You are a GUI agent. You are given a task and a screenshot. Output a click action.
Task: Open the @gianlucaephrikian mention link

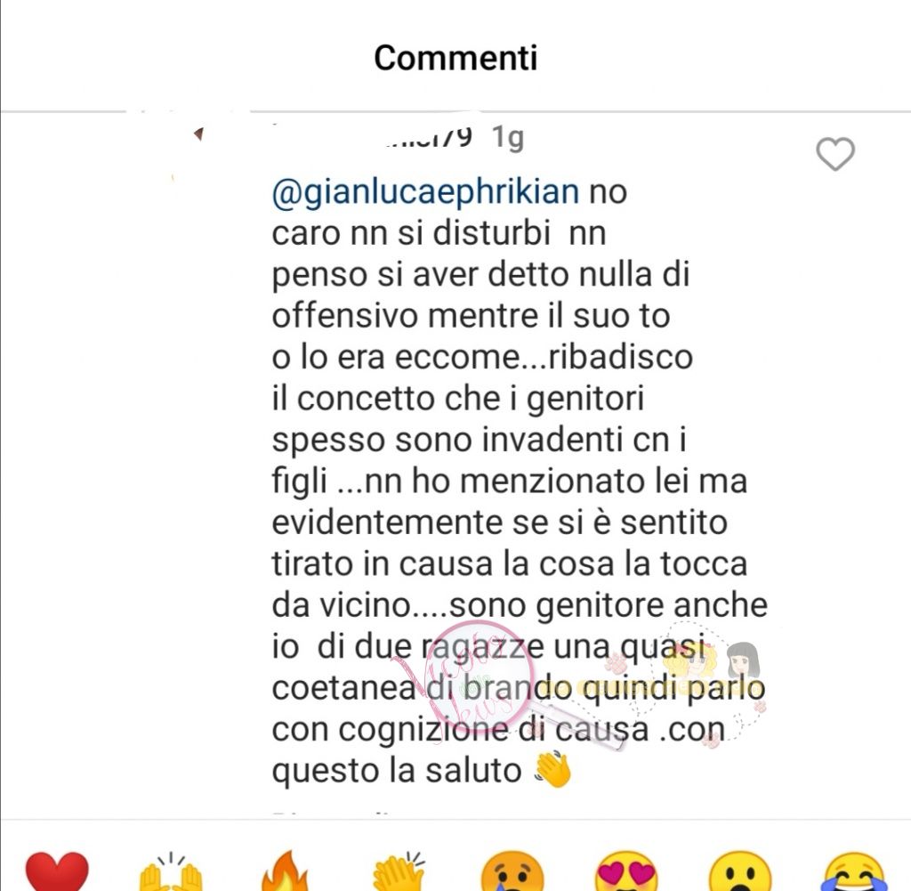coord(425,191)
